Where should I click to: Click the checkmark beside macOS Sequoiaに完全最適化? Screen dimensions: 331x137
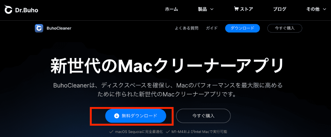[111, 132]
